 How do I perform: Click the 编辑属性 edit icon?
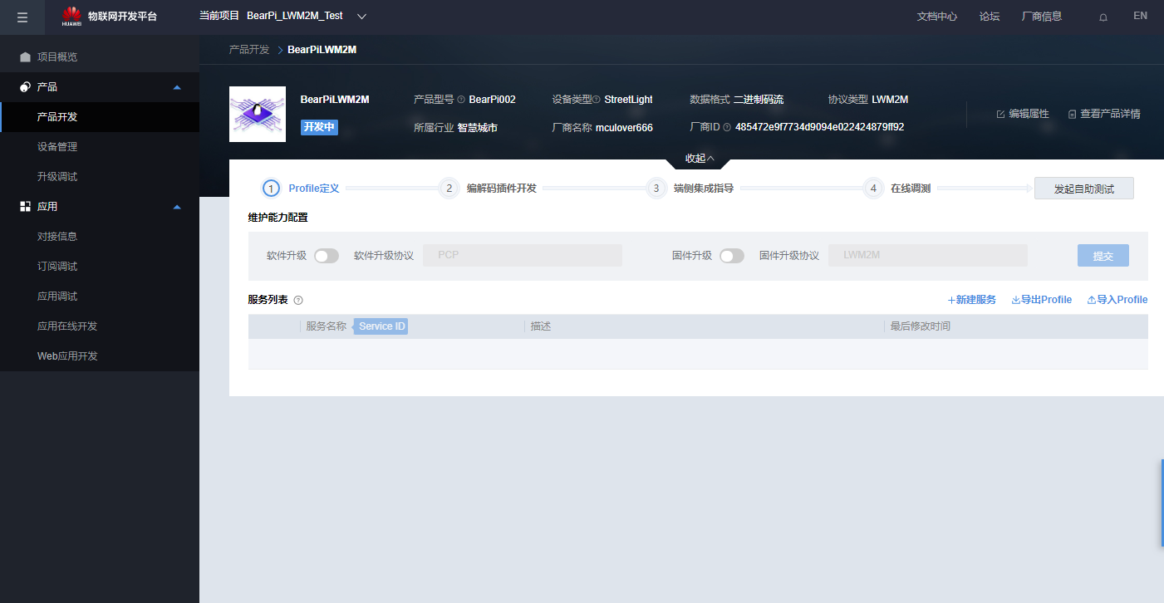coord(1000,114)
